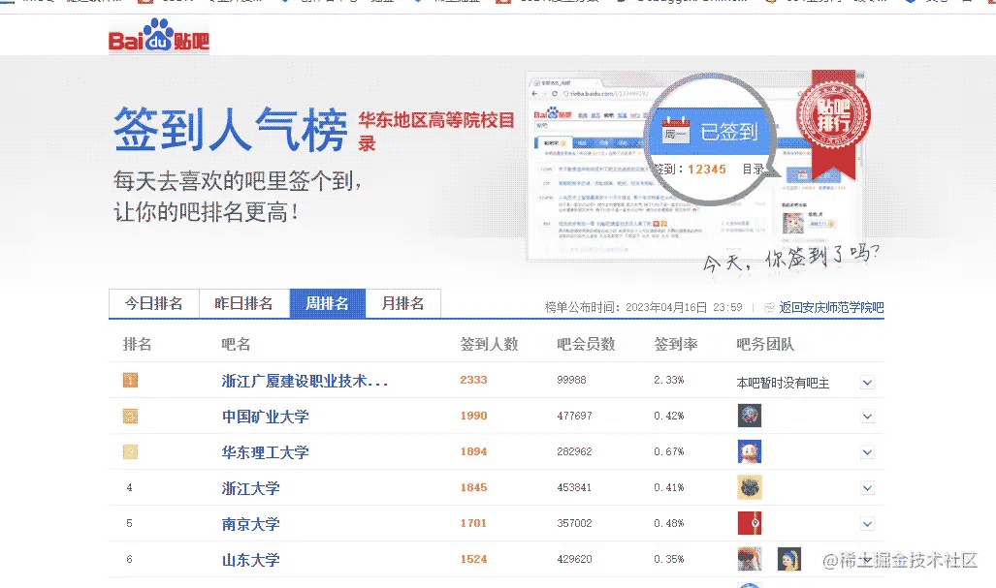Click the 签到人数 column header
Viewport: 996px width, 588px height.
489,344
